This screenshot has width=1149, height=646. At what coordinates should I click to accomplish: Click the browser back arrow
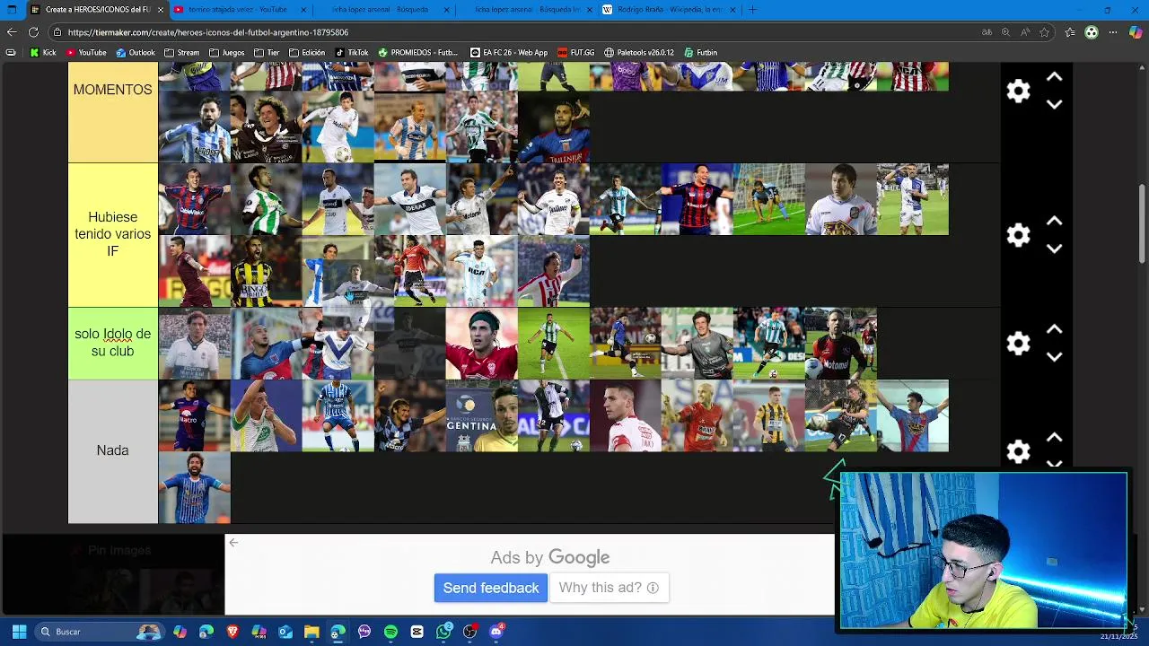[12, 32]
